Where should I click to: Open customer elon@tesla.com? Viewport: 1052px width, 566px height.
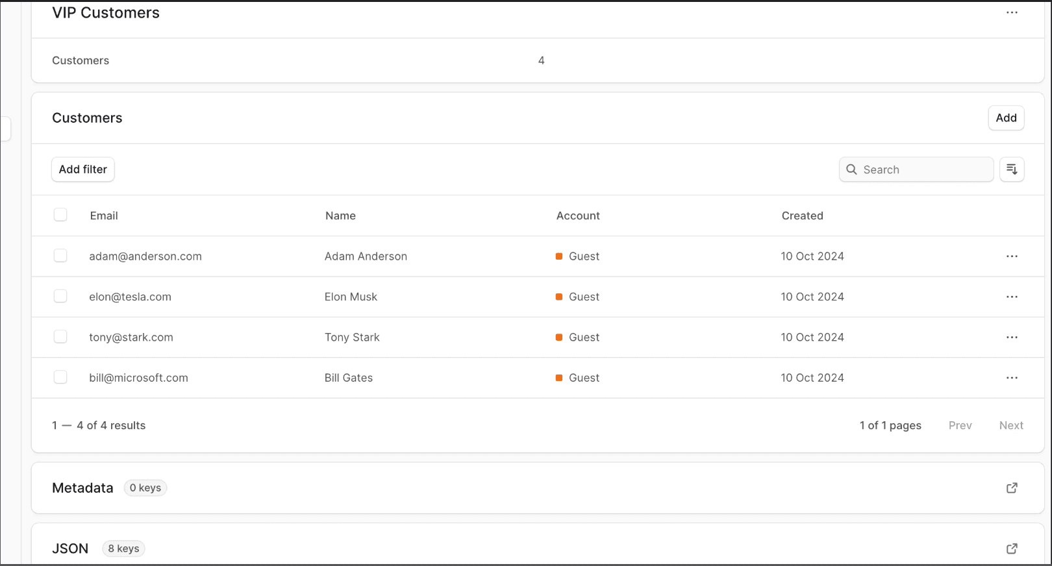pos(130,297)
